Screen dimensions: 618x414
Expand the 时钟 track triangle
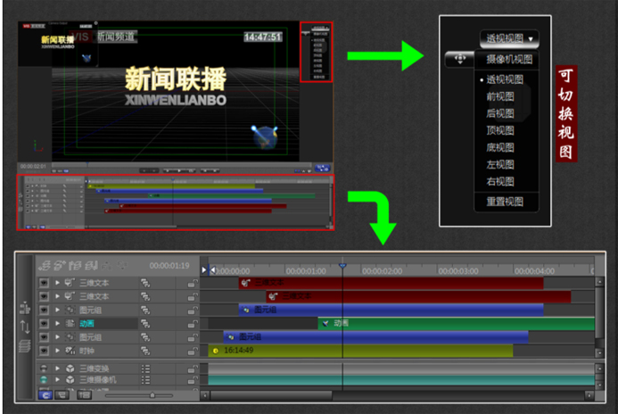(x=58, y=351)
